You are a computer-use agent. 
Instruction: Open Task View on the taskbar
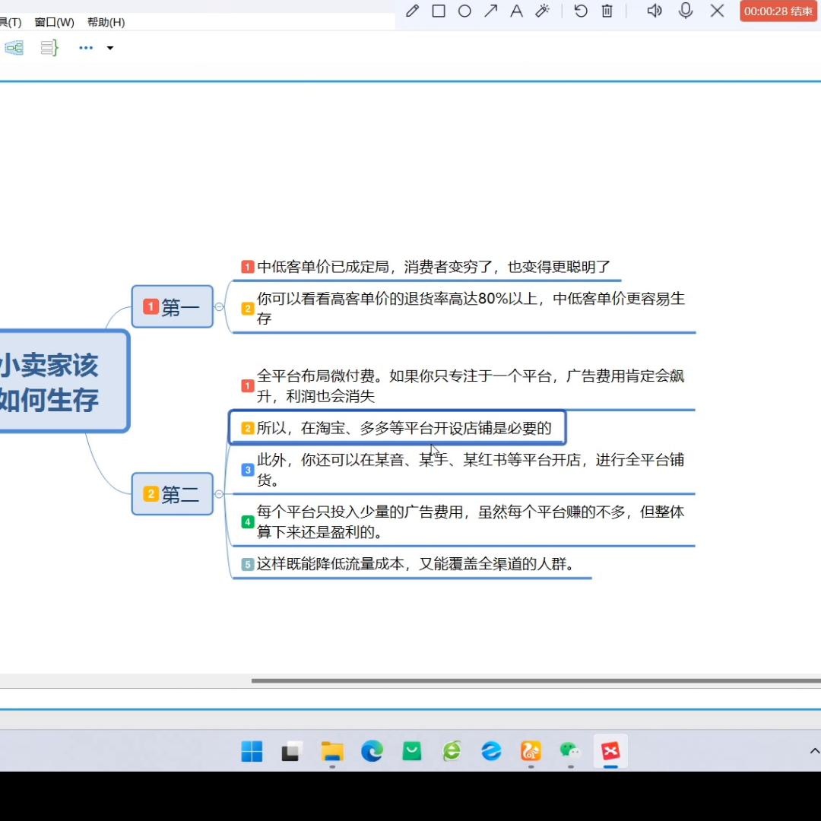(x=292, y=751)
